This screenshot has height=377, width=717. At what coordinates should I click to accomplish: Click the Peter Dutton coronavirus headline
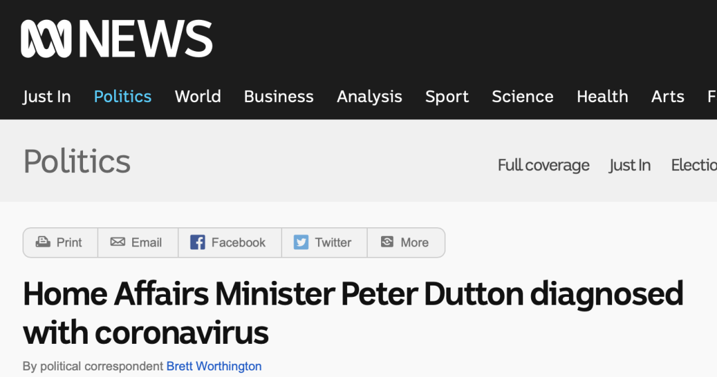[x=353, y=313]
